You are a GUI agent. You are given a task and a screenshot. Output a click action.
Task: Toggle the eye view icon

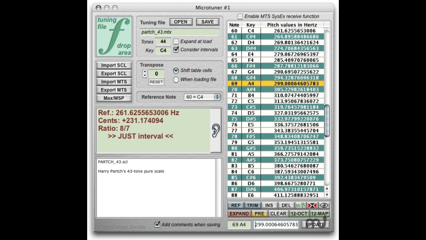pos(324,206)
